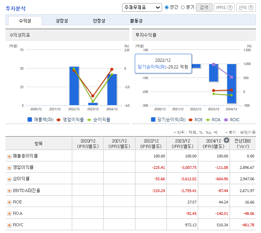This screenshot has width=261, height=233.
Task: Click the 2023/12 (IFRS별도) column header
Action: click(x=183, y=144)
